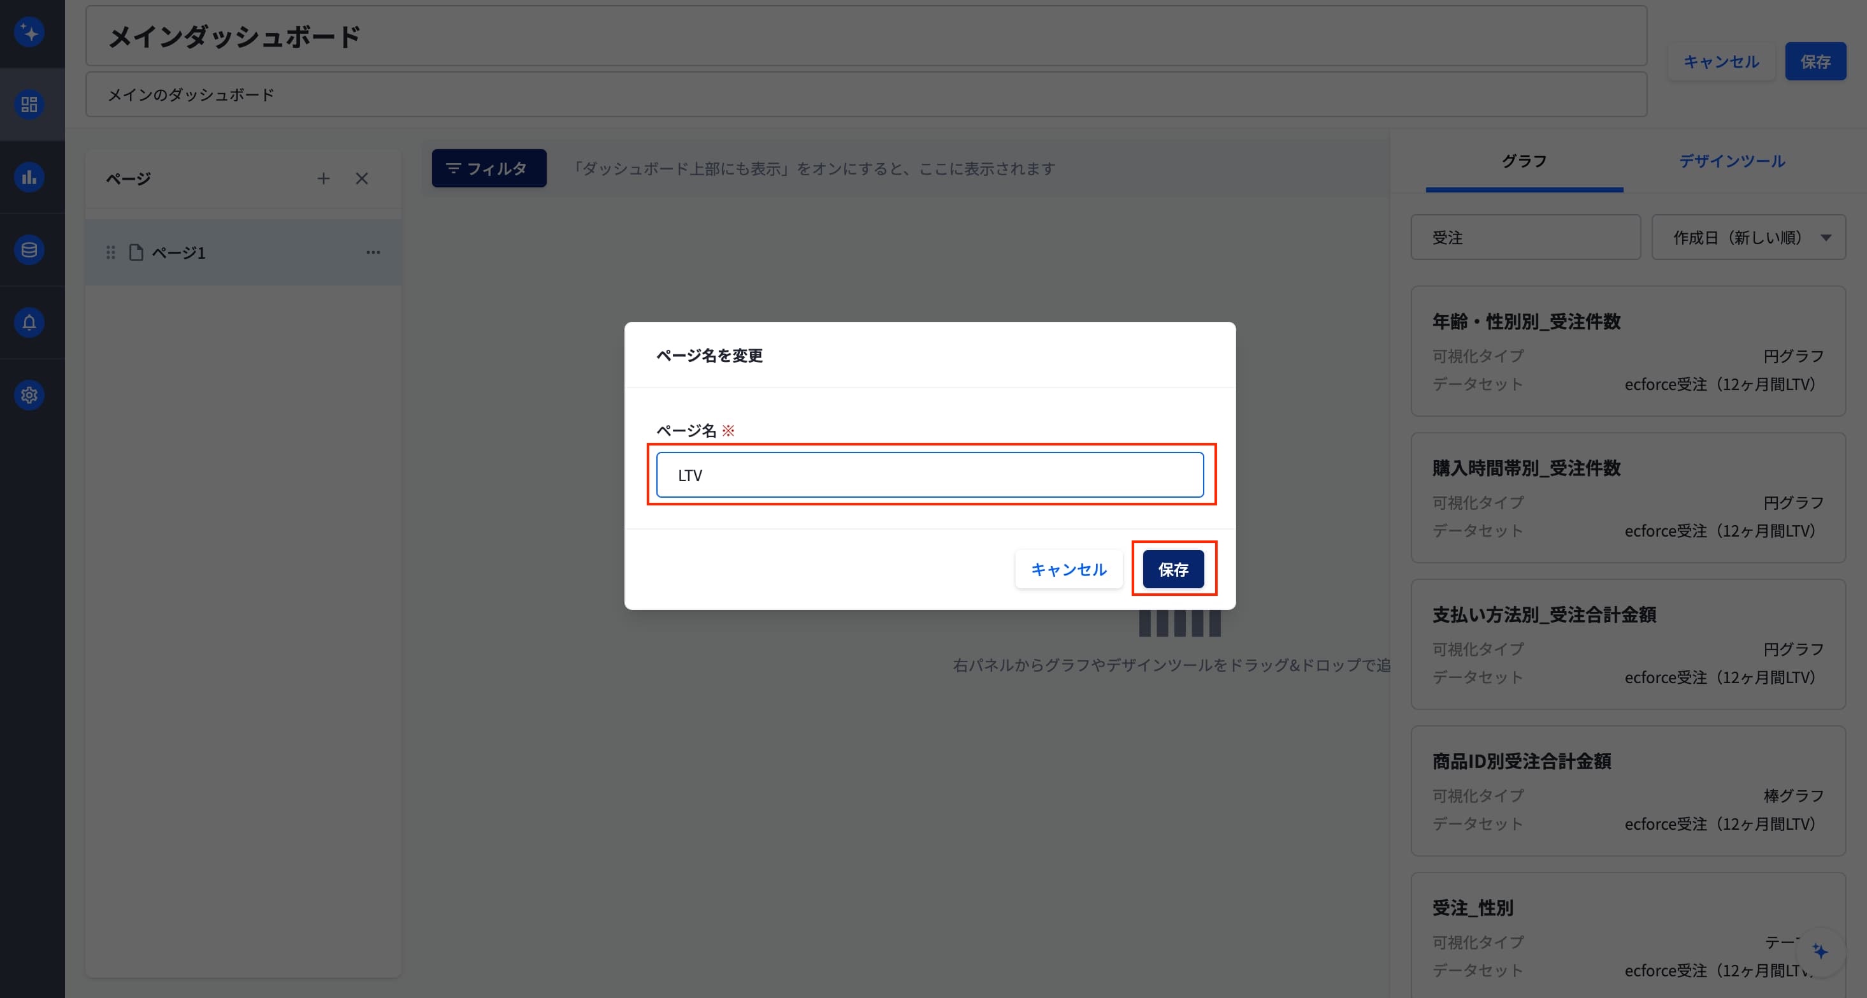
Task: Open the bar chart icon in sidebar
Action: (29, 177)
